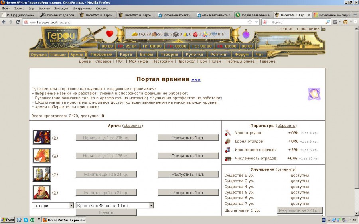Screen dimensions: 359x224
Task: Dismiss one black dragon with Распустить button
Action: [188, 138]
